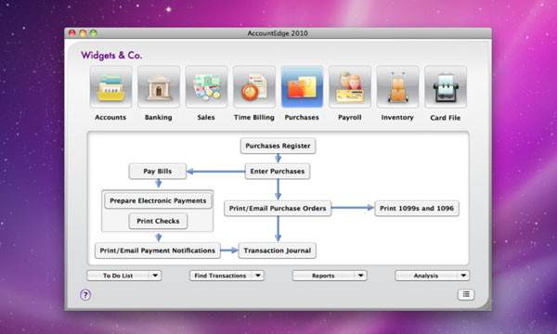Click the Time Billing label text
The width and height of the screenshot is (557, 334).
click(254, 118)
